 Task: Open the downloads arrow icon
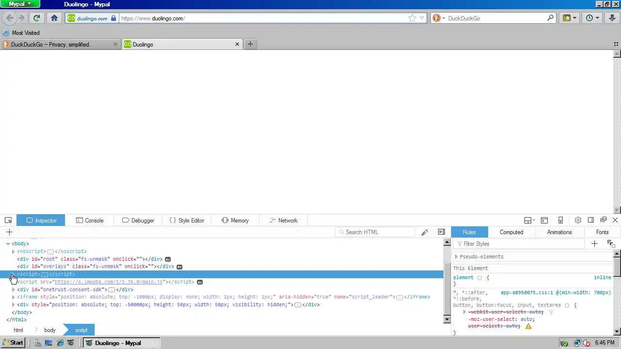[613, 18]
